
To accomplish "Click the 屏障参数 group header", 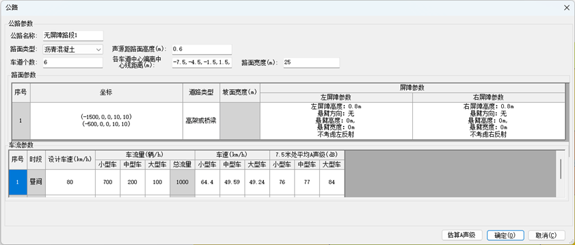I will pyautogui.click(x=412, y=88).
